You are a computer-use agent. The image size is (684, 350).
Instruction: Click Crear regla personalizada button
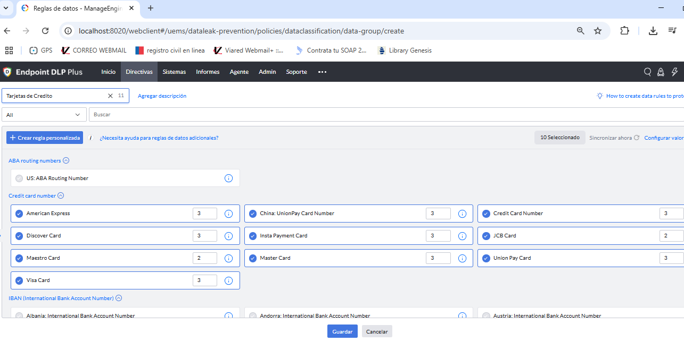[45, 138]
